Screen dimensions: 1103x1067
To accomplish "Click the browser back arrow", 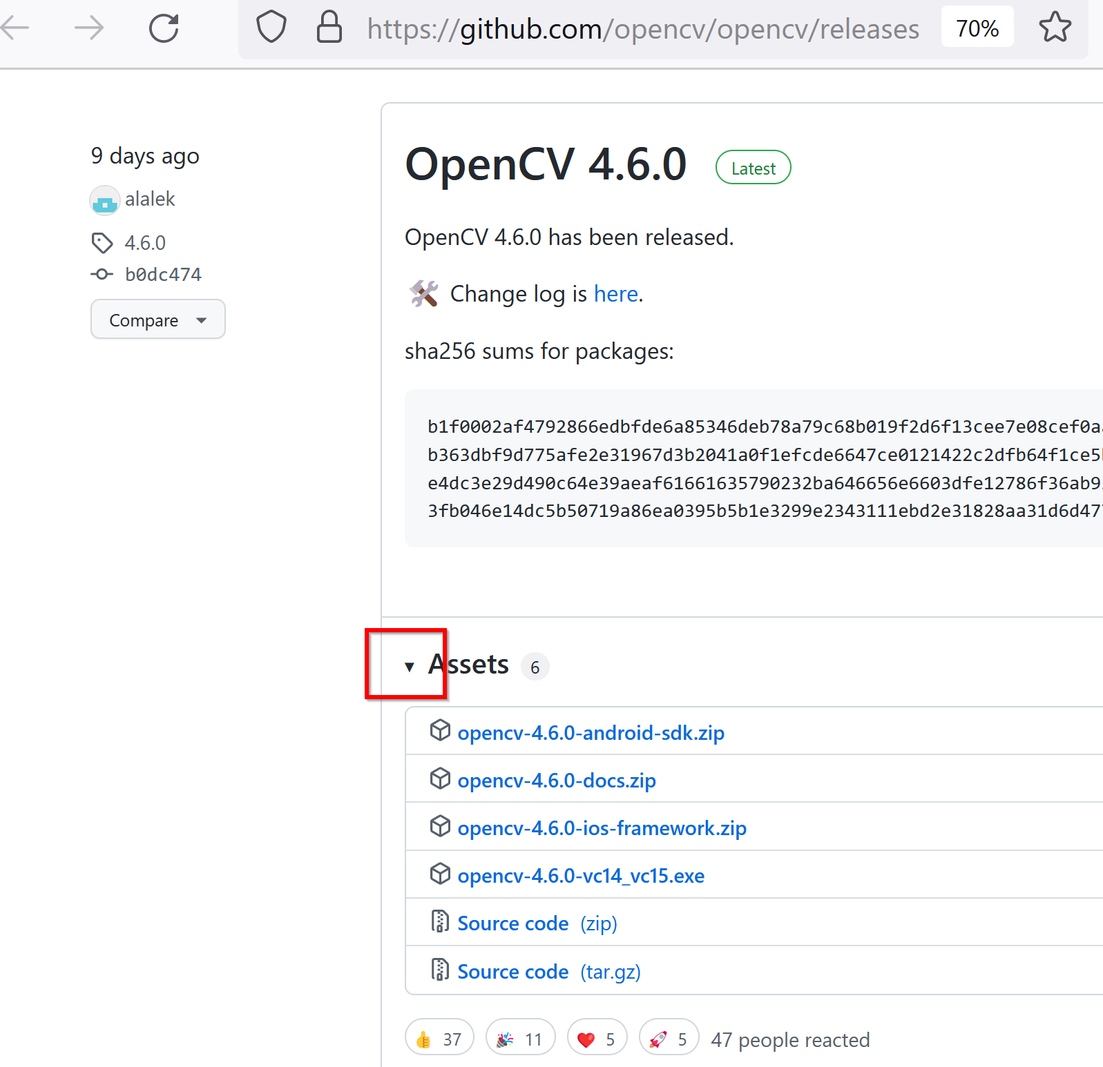I will tap(14, 28).
